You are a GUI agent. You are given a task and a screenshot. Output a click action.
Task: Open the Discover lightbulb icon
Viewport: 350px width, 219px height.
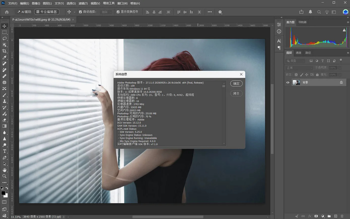(x=327, y=12)
